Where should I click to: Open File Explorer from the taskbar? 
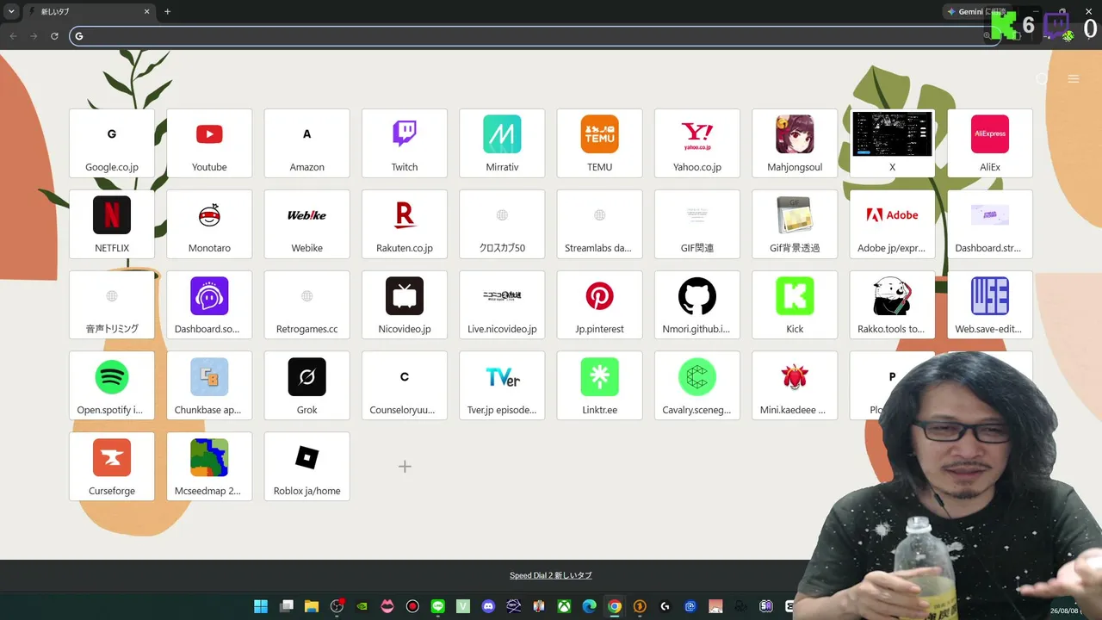click(x=312, y=606)
